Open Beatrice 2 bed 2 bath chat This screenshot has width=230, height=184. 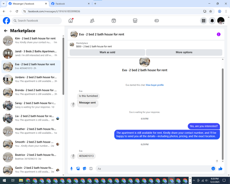[31, 157]
